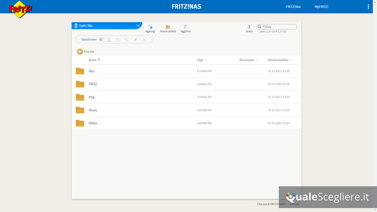Click the back arrow beside fritz.nas

click(x=80, y=52)
